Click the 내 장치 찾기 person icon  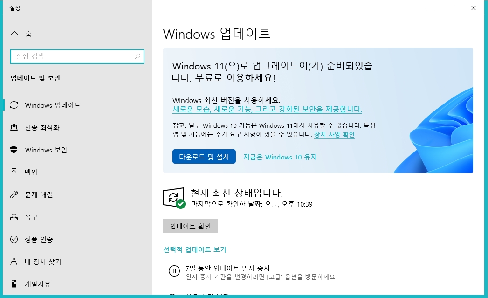(14, 262)
